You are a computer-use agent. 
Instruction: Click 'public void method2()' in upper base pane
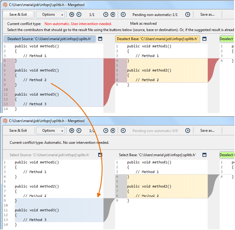coord(149,70)
